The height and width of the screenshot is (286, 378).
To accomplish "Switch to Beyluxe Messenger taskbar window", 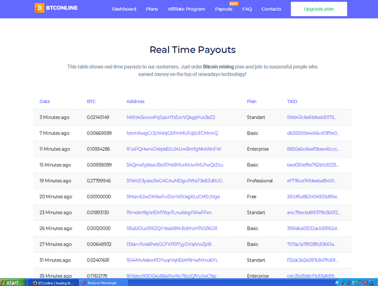I will tap(104, 283).
